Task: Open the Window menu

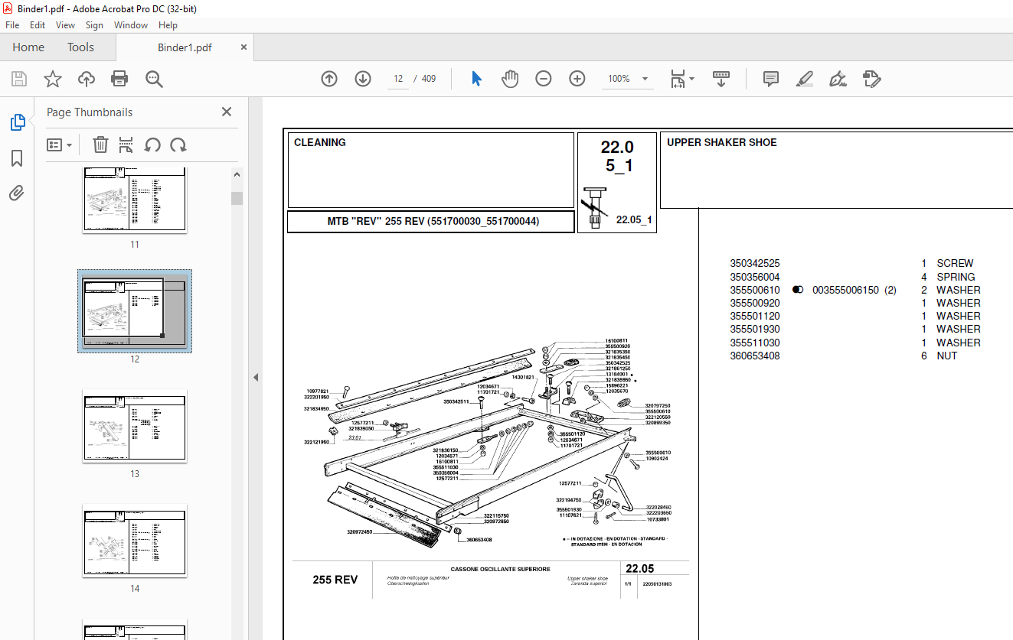Action: (131, 25)
